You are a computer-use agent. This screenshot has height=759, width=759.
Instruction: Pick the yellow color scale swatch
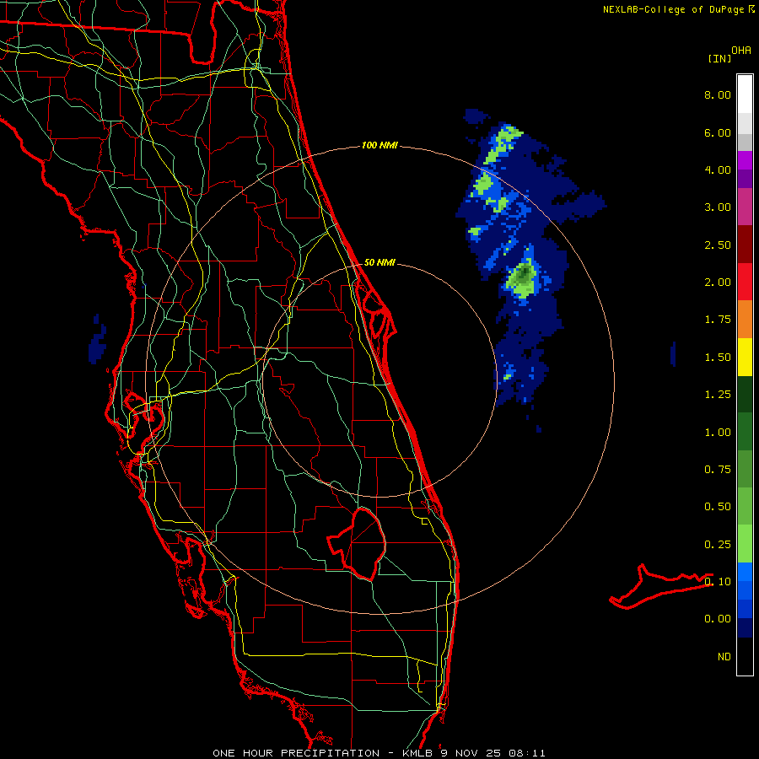[x=745, y=357]
